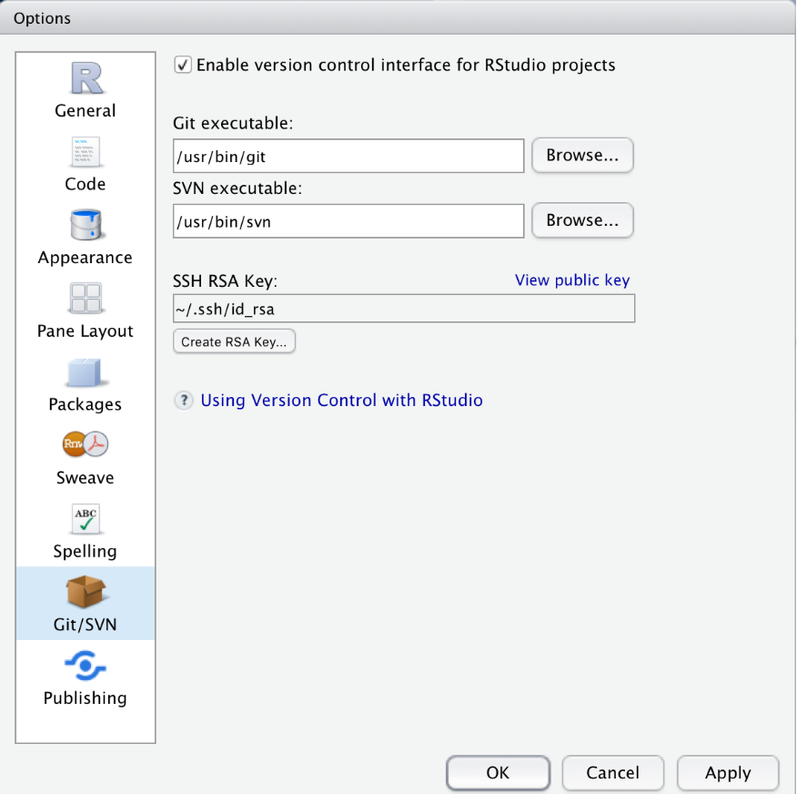Click the help question mark icon
The image size is (797, 794).
tap(184, 401)
